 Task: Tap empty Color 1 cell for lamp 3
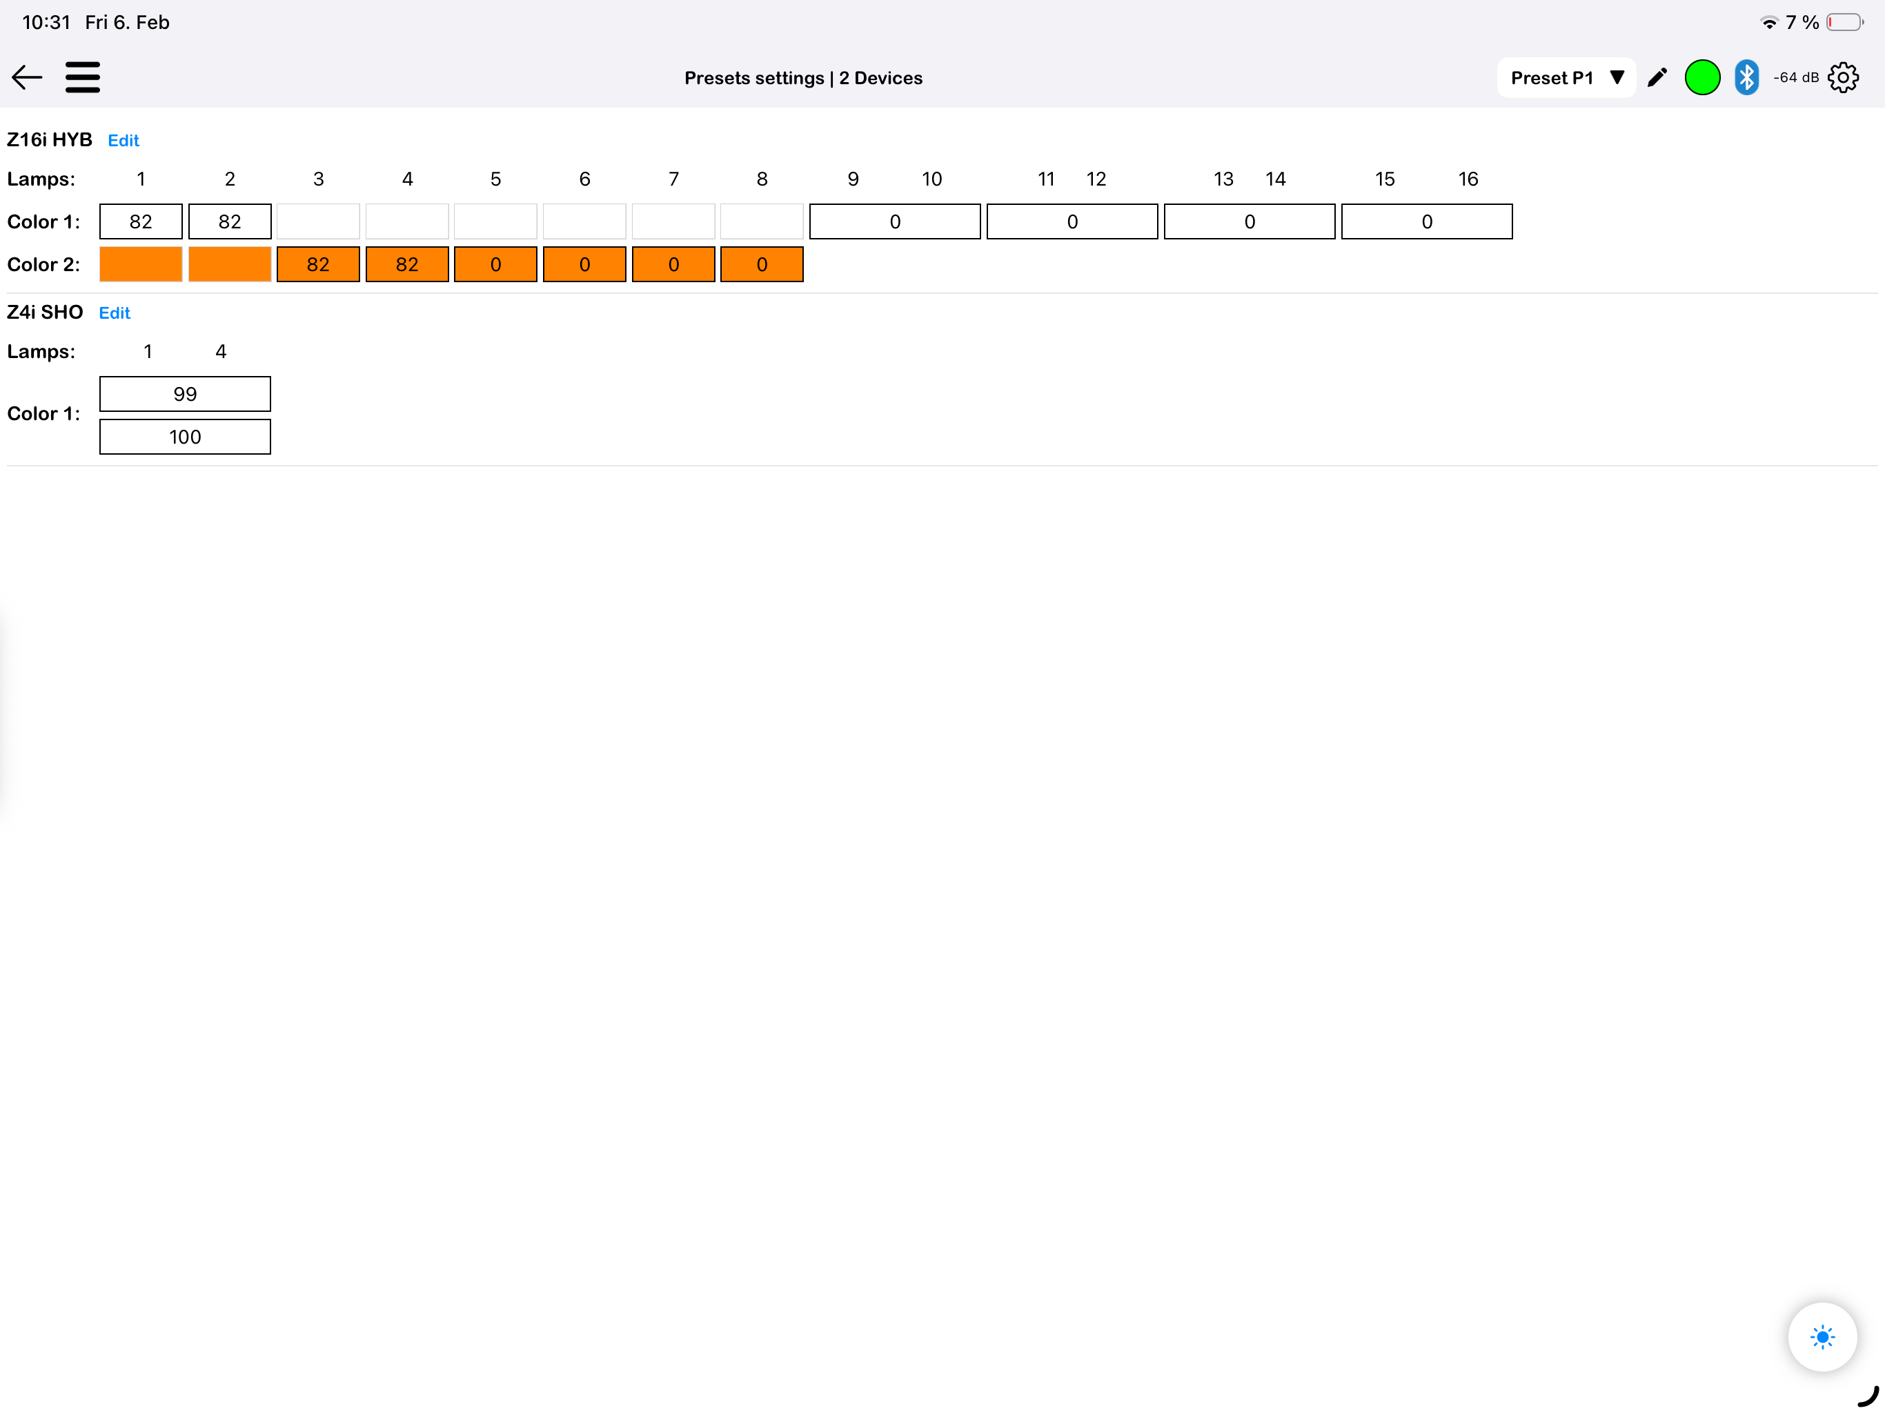click(318, 221)
